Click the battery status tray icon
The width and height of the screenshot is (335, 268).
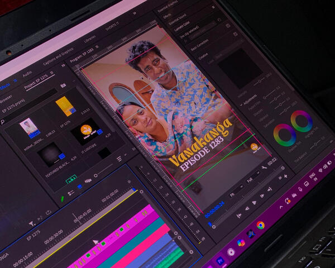pos(329,163)
